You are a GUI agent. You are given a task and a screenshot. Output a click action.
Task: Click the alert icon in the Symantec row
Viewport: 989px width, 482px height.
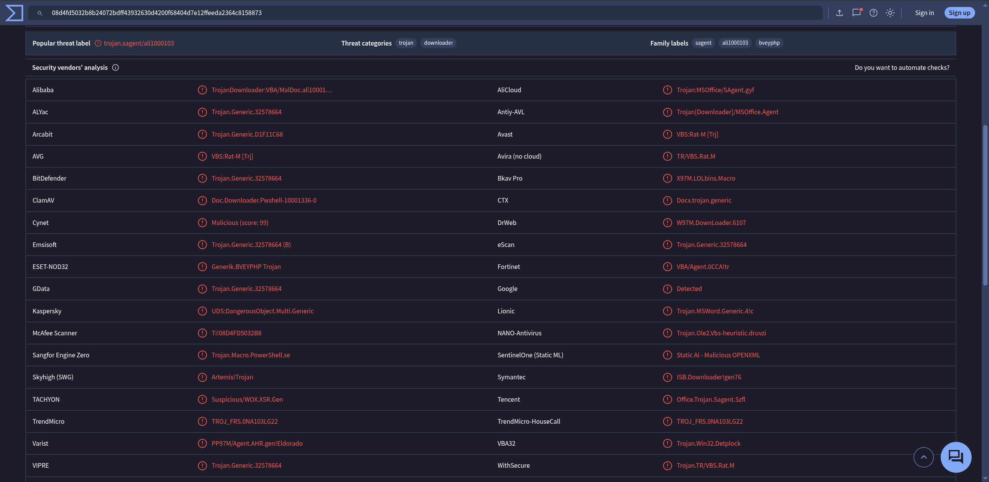(667, 377)
